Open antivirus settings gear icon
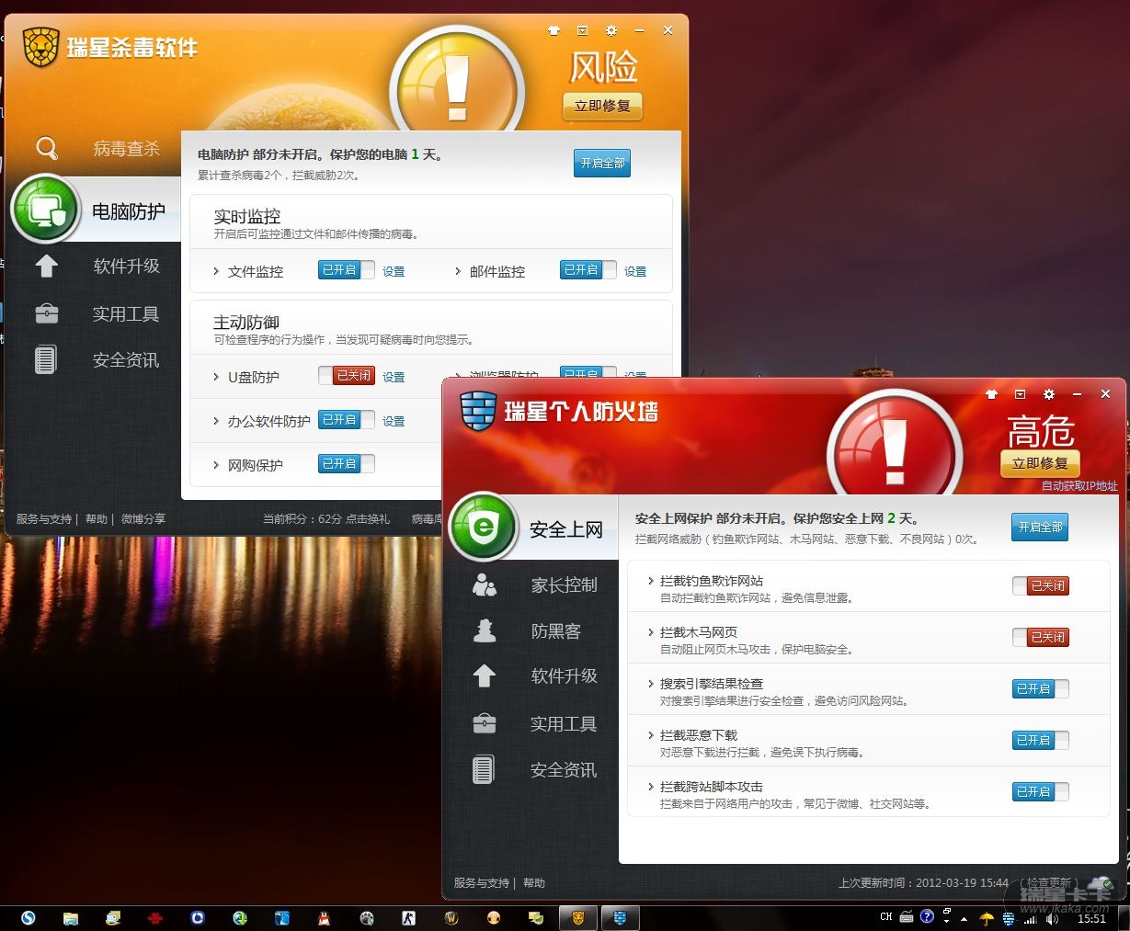The height and width of the screenshot is (931, 1130). point(611,30)
